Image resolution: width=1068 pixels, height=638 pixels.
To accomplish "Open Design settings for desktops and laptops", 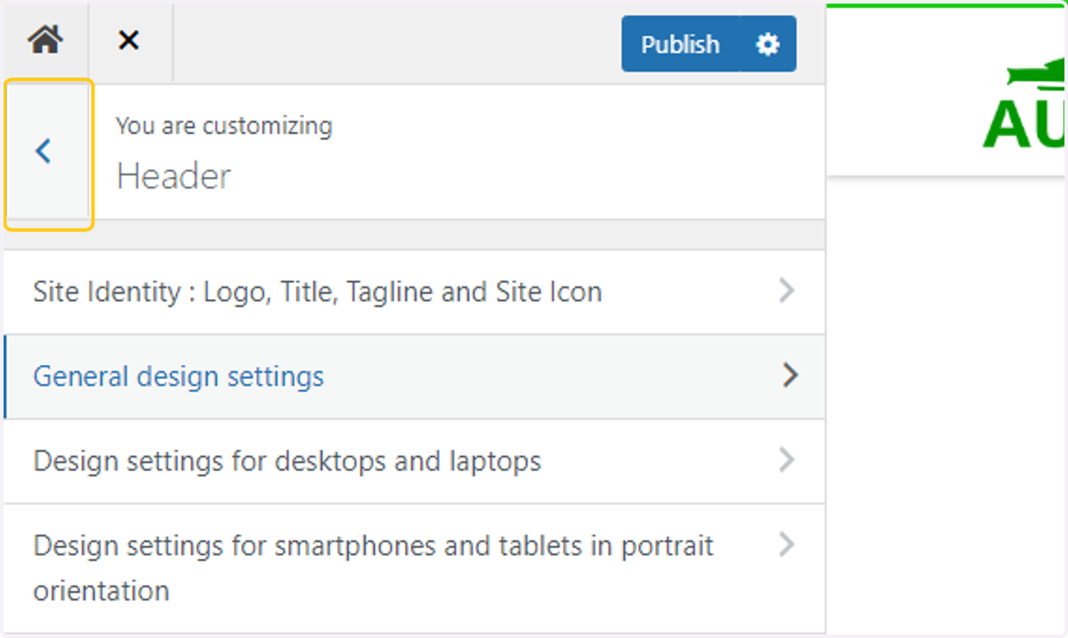I will (x=414, y=461).
